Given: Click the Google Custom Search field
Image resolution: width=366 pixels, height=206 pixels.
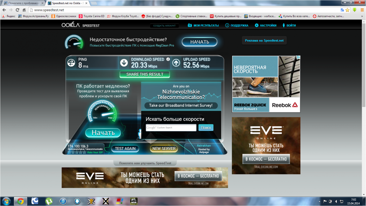Looking at the screenshot, I should tap(171, 128).
